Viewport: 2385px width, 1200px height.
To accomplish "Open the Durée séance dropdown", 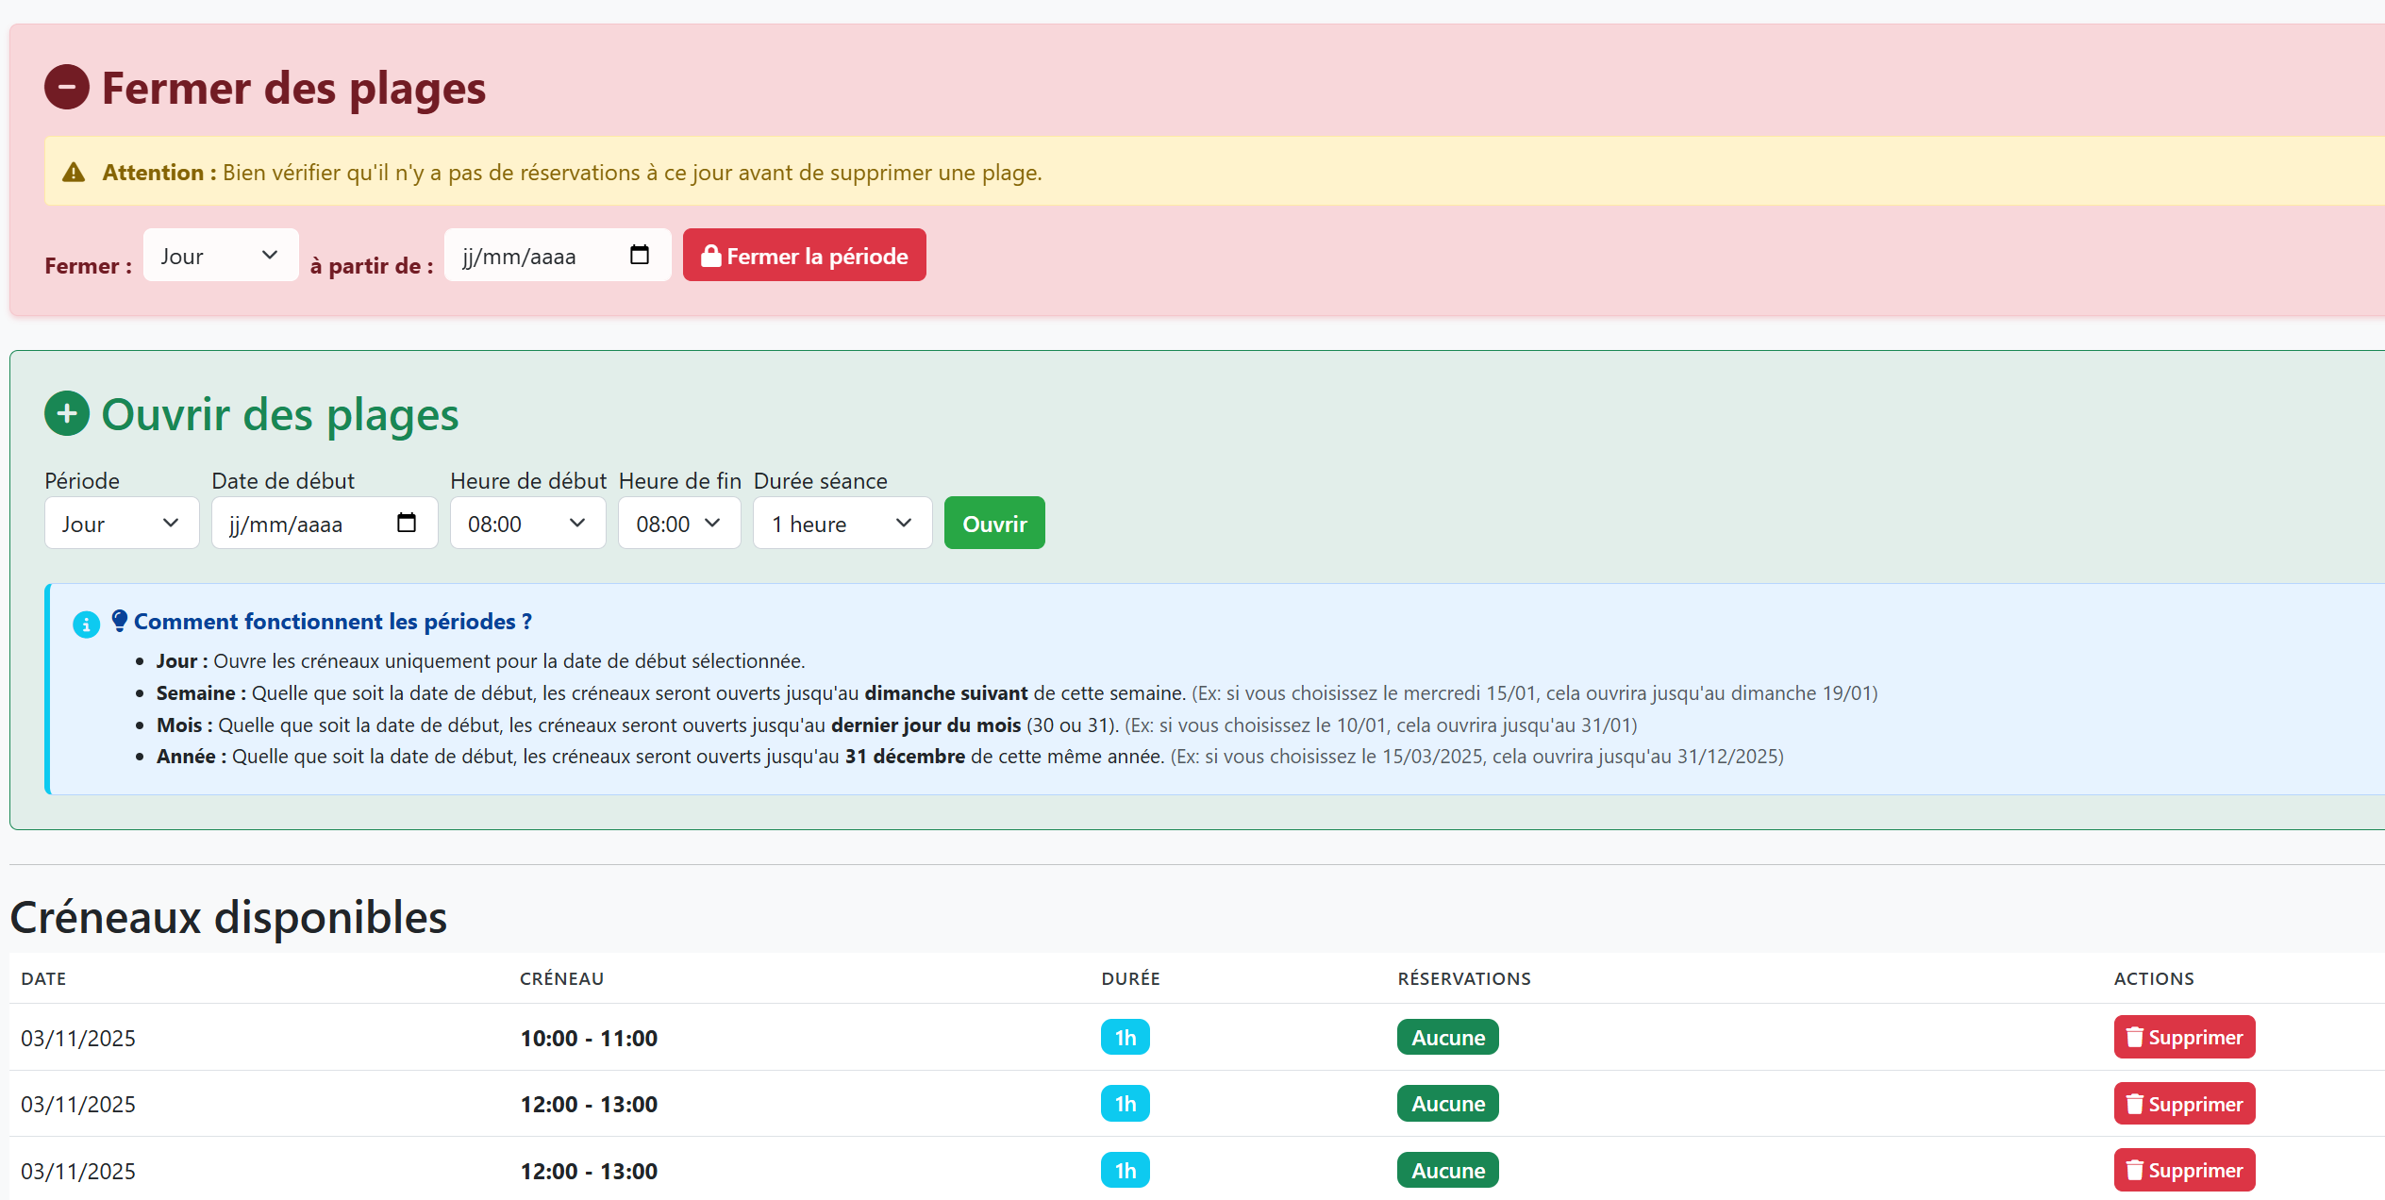I will point(841,523).
